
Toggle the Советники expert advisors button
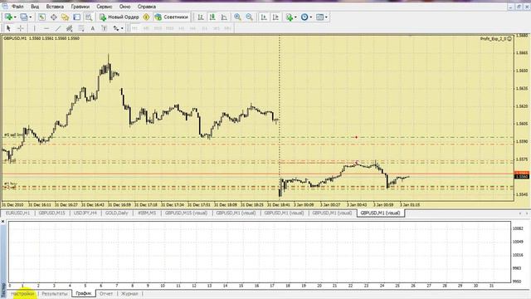(x=172, y=17)
